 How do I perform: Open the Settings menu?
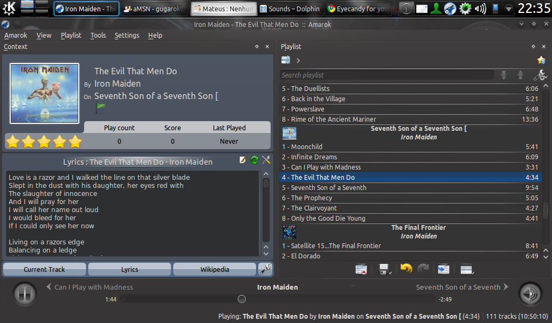pyautogui.click(x=127, y=35)
